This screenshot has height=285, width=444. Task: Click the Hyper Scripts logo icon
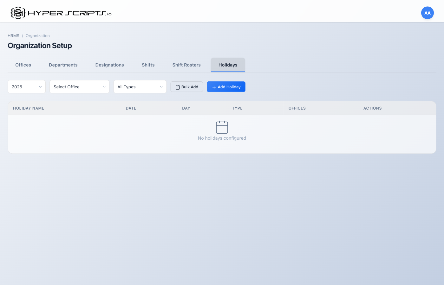click(17, 13)
